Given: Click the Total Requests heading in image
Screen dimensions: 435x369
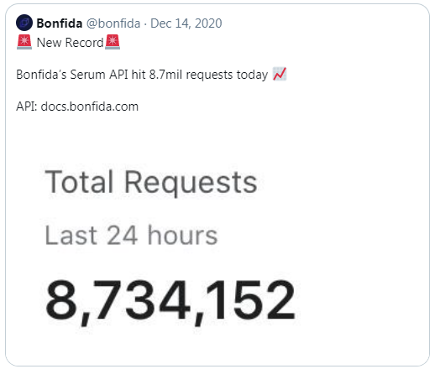Looking at the screenshot, I should 151,182.
